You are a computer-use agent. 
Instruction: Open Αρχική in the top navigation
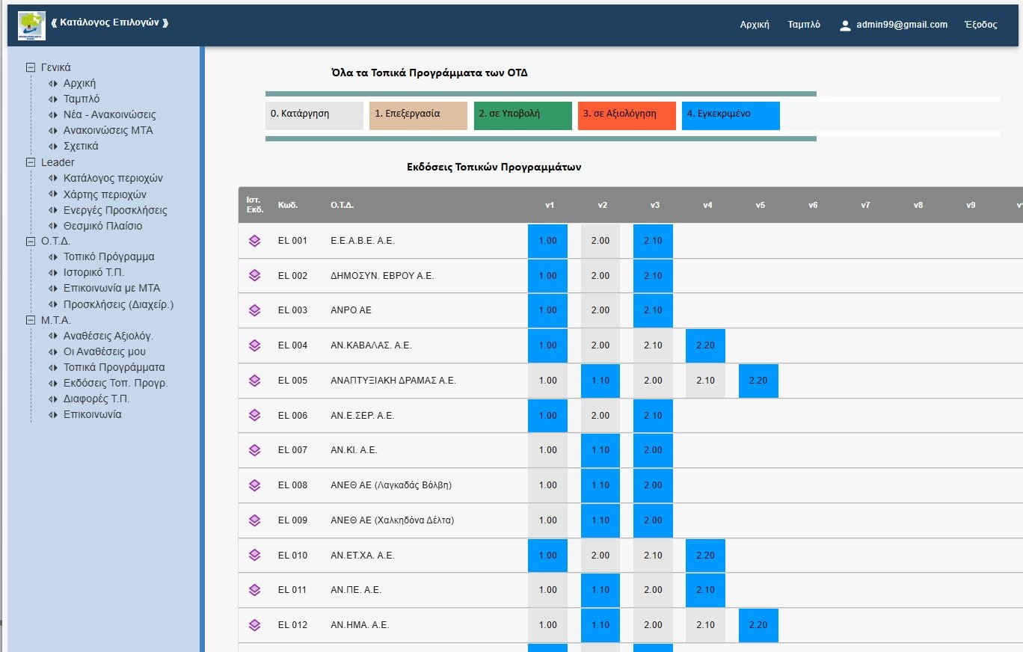click(755, 25)
